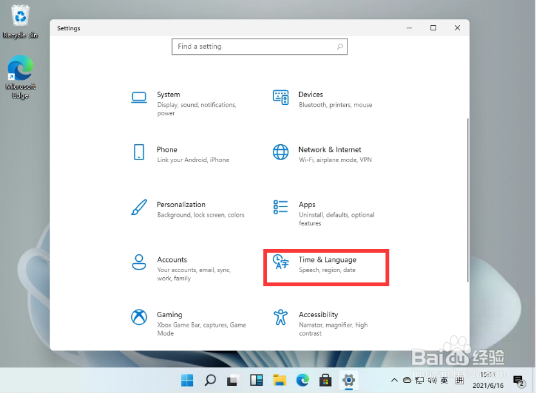Click 'Display, sound, notifications, power' text
The height and width of the screenshot is (393, 536).
tap(196, 109)
